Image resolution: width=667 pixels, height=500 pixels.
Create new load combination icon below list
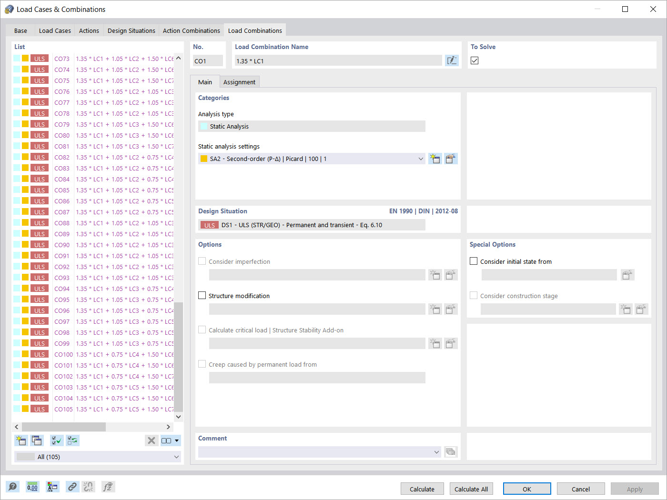point(21,440)
